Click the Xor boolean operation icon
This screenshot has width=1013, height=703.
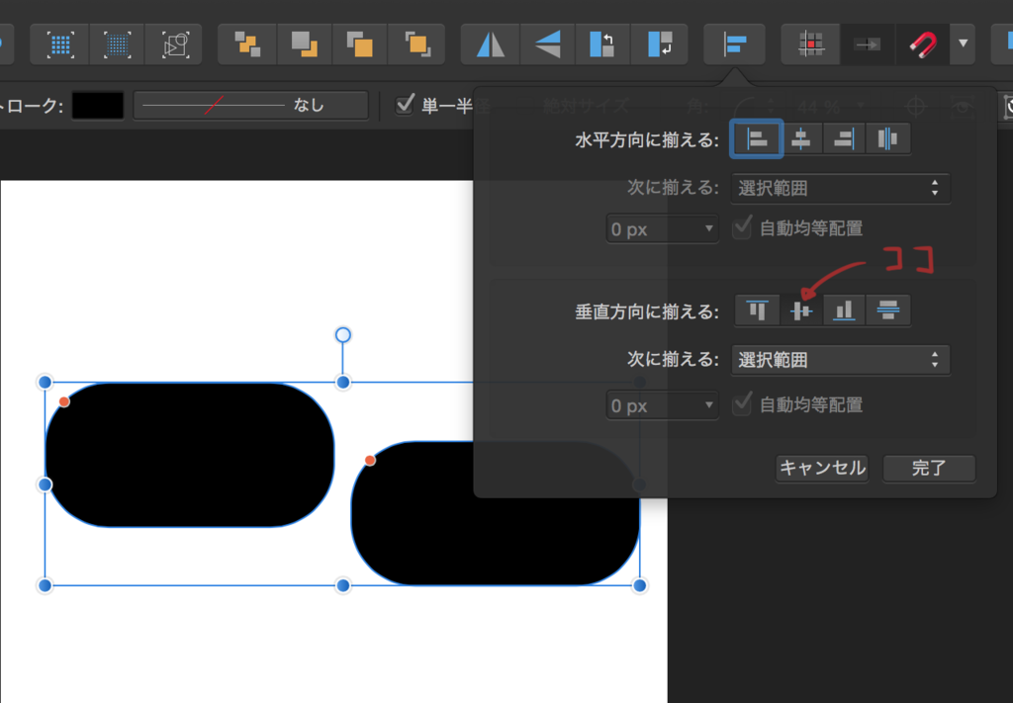click(x=416, y=44)
